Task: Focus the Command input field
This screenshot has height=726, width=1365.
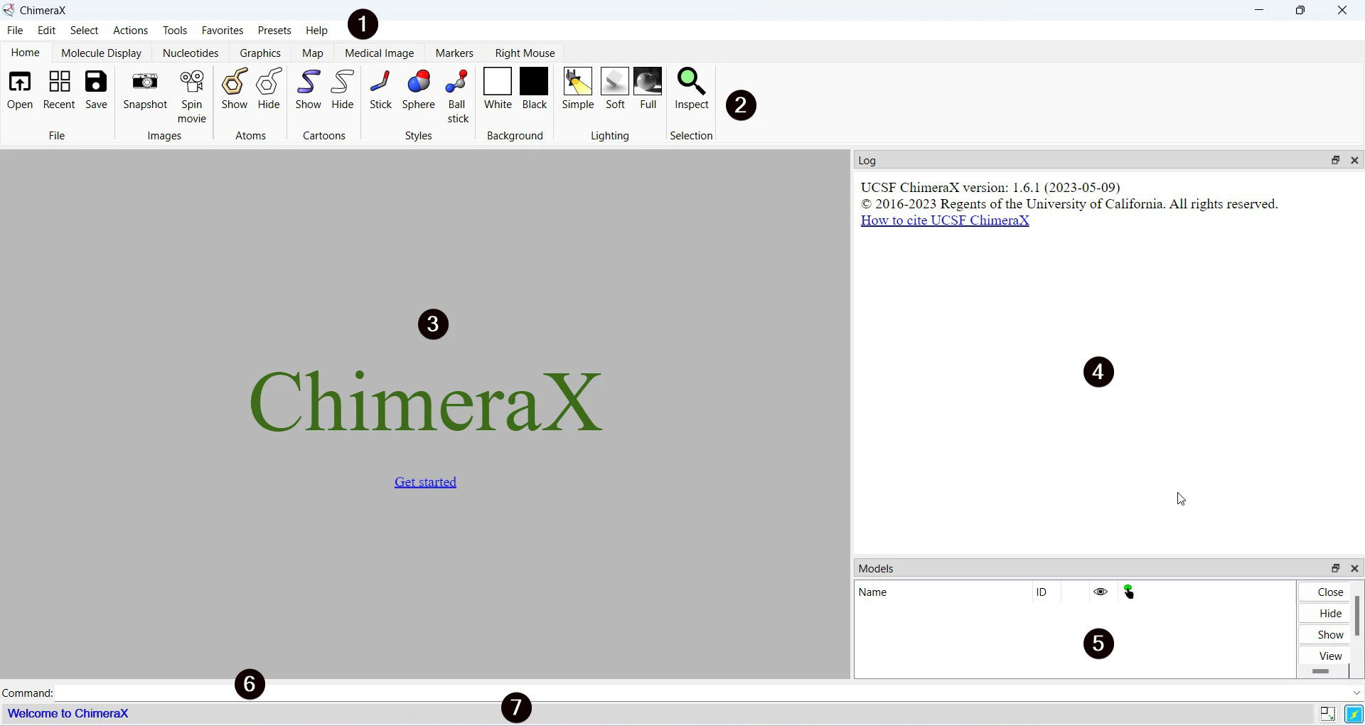Action: coord(703,693)
